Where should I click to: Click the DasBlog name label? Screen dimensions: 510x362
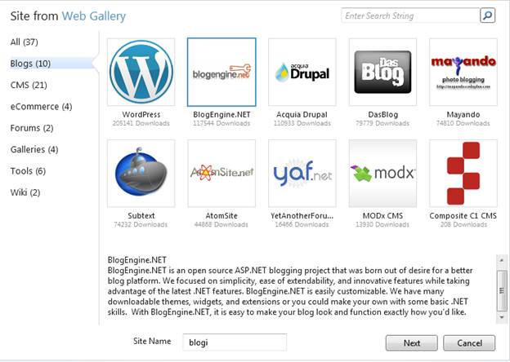[382, 114]
